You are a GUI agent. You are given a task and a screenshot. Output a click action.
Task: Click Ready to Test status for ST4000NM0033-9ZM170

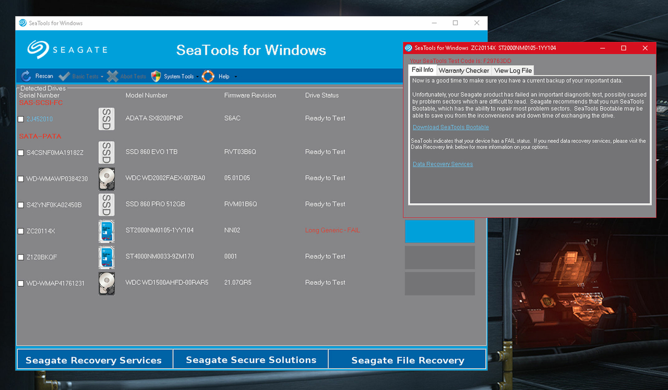(325, 256)
